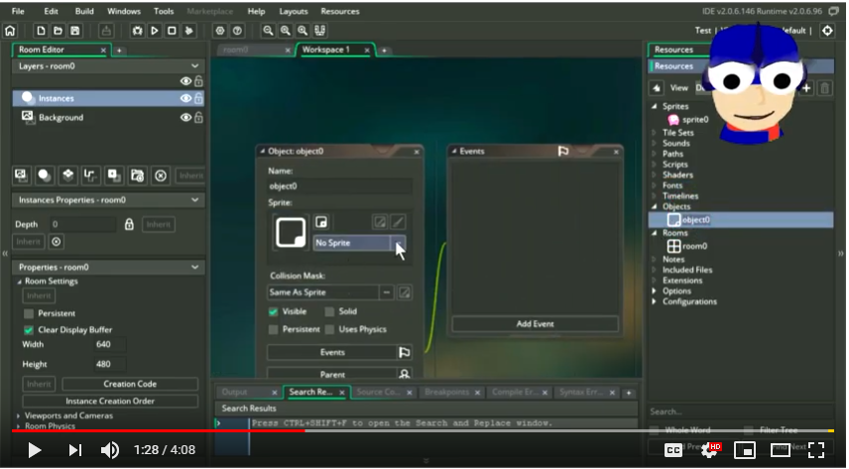Click the Add Event button
849x469 pixels.
point(535,324)
